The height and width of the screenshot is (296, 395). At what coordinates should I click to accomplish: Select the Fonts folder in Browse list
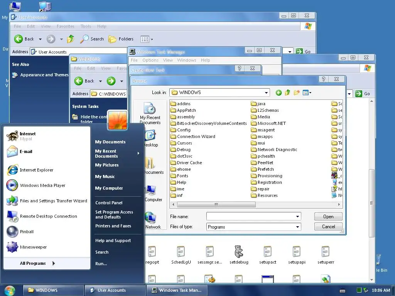click(179, 176)
